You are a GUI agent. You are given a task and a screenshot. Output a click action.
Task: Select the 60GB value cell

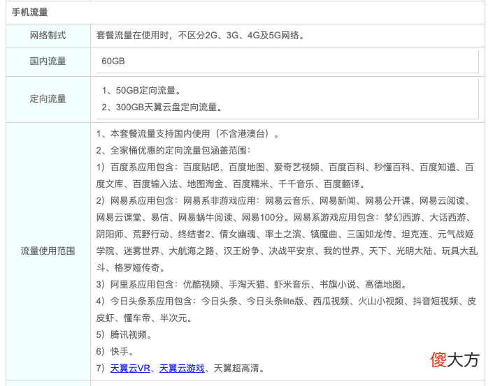[287, 61]
